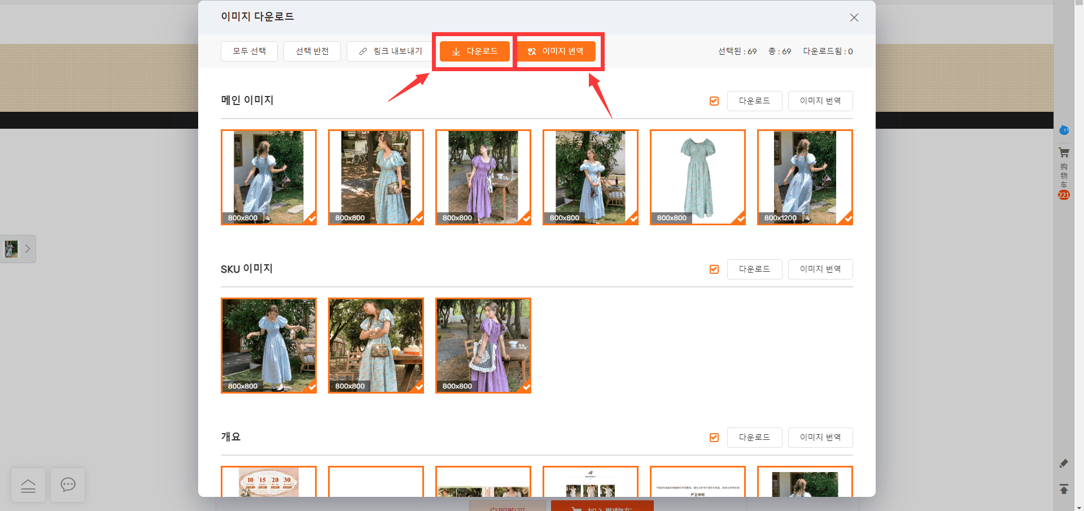The height and width of the screenshot is (511, 1084).
Task: Toggle the 개요 section checkbox
Action: coord(714,438)
